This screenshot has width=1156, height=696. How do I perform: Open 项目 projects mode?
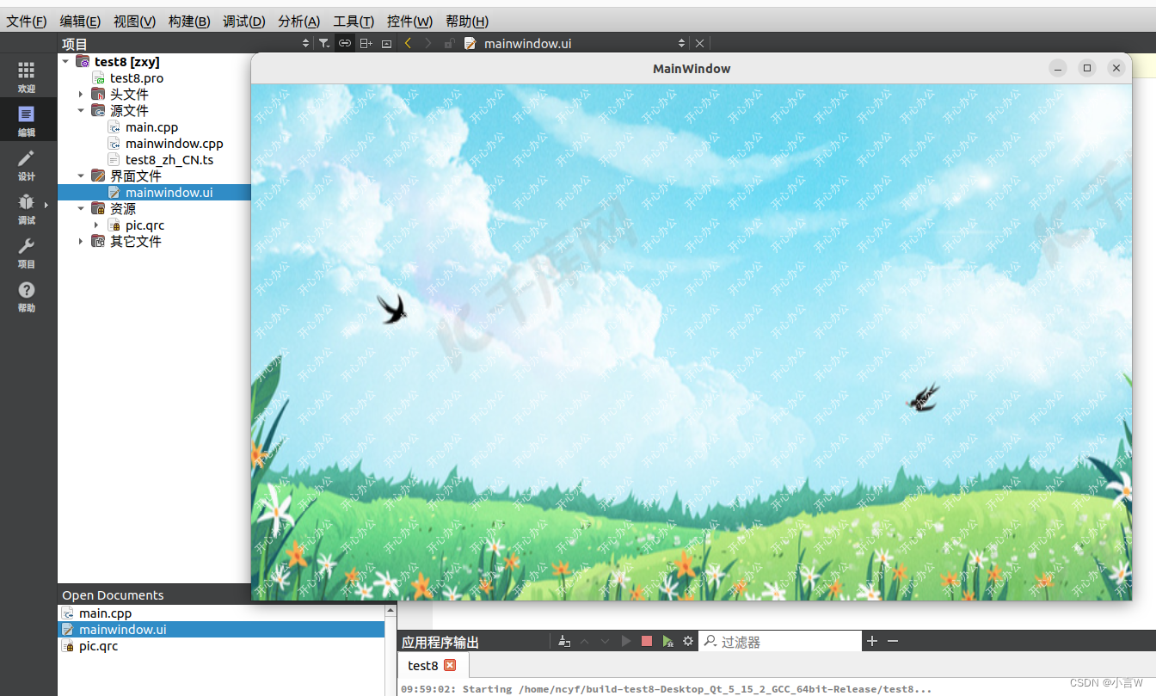pos(27,252)
